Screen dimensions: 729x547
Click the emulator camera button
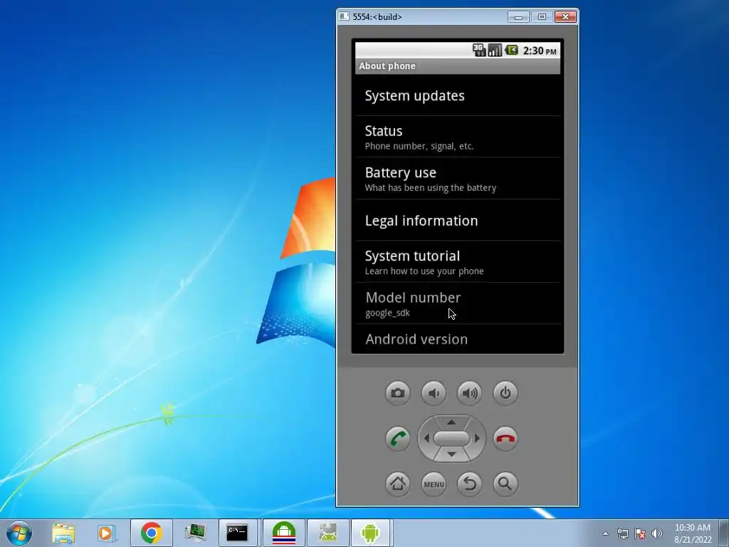pos(397,393)
